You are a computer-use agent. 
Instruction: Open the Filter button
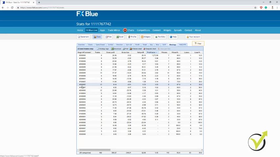pos(198,43)
